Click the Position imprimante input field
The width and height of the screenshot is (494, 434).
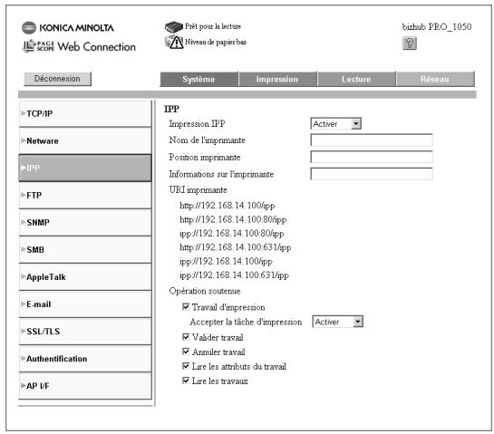[372, 157]
